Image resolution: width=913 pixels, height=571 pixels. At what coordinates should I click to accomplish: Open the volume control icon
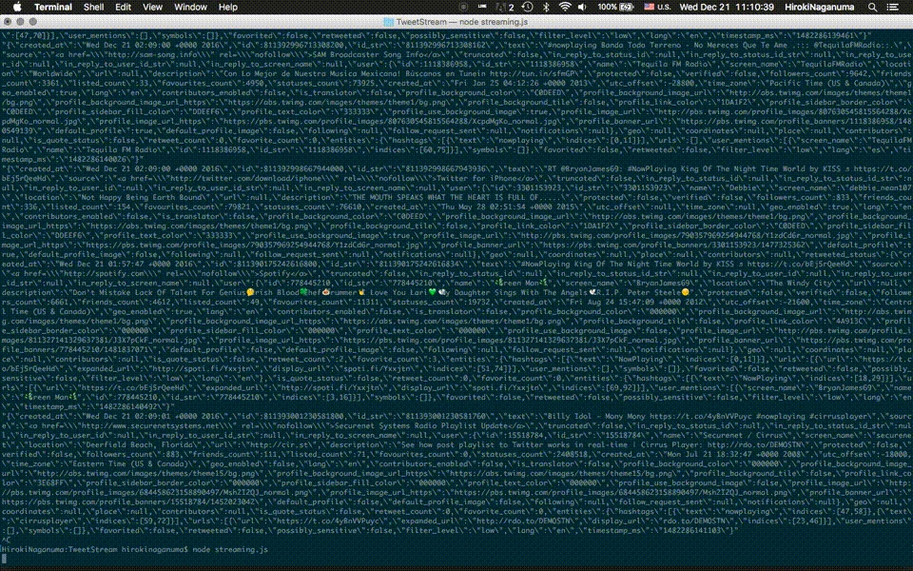click(x=583, y=7)
